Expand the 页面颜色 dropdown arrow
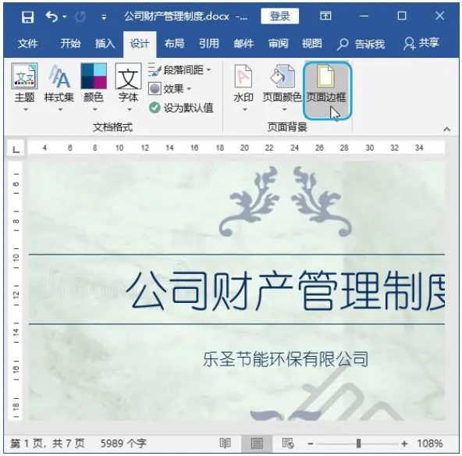The width and height of the screenshot is (462, 456). 284,109
